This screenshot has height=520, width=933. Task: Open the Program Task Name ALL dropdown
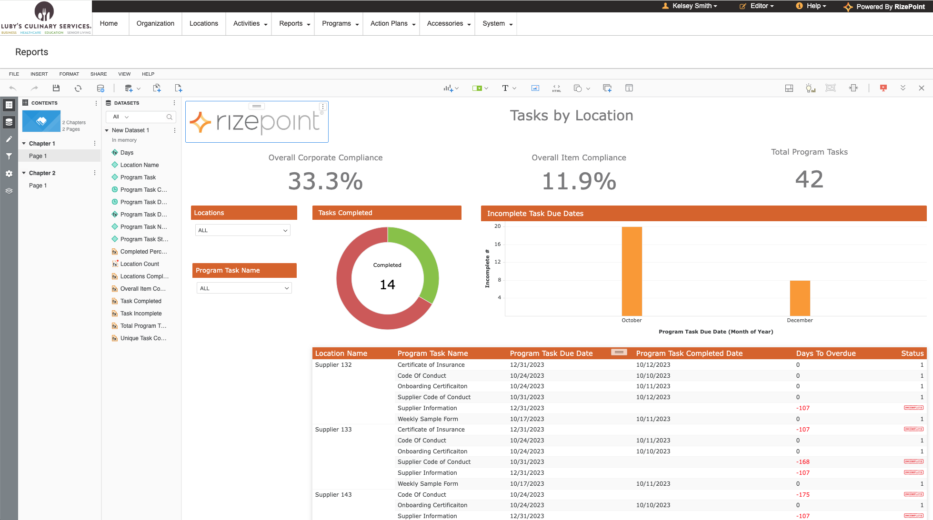(244, 288)
